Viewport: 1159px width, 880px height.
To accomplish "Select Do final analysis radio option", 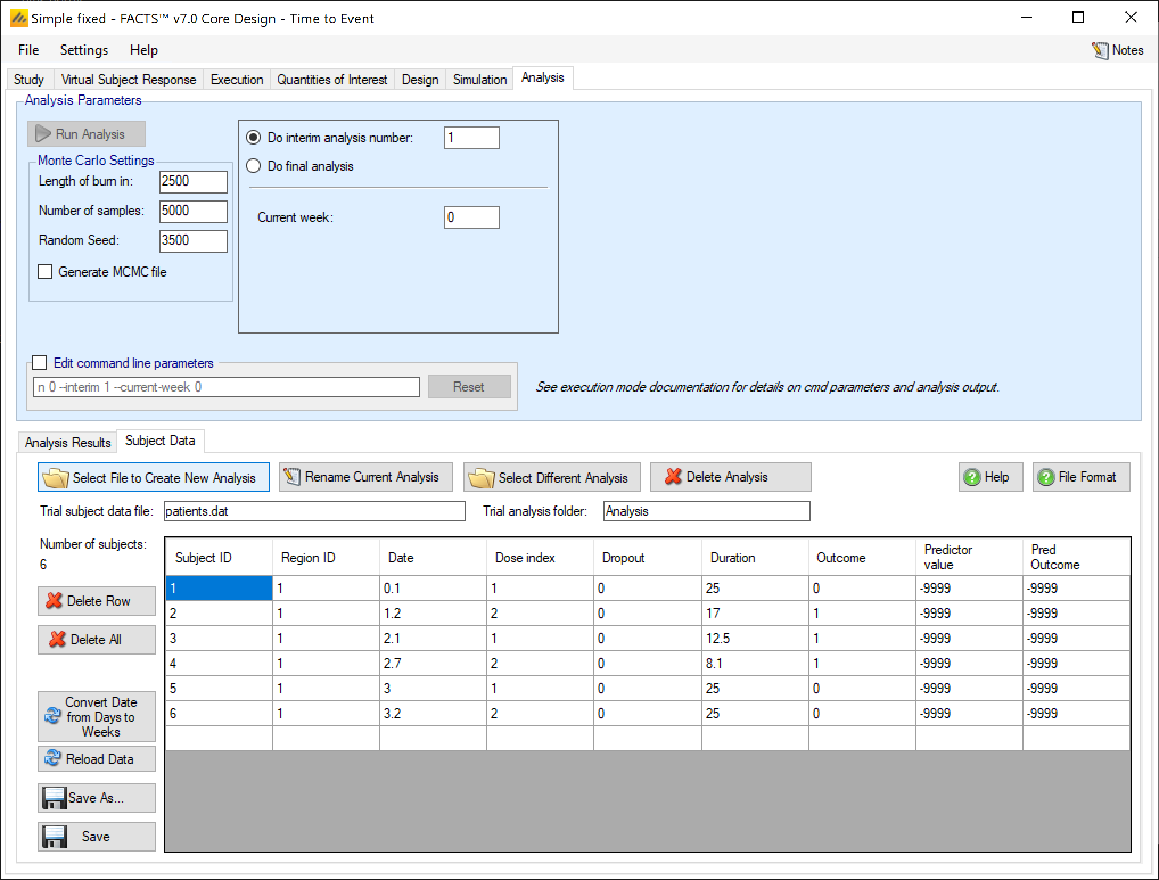I will coord(253,166).
